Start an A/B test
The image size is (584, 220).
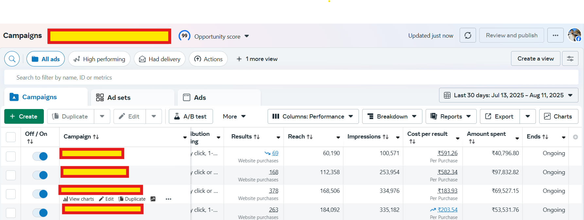click(191, 116)
